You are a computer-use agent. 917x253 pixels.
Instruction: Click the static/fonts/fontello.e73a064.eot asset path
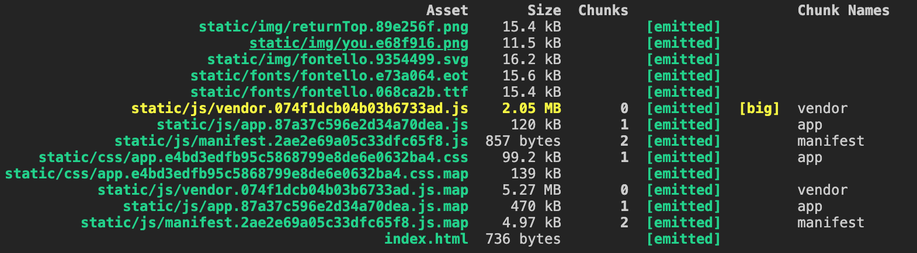coord(329,76)
